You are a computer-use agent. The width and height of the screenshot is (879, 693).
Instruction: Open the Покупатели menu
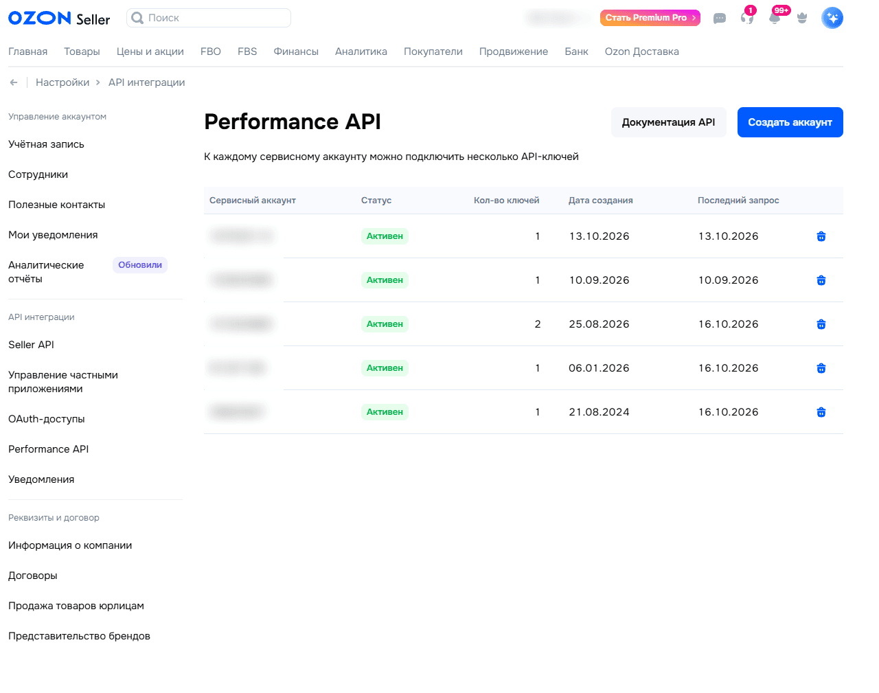click(433, 52)
